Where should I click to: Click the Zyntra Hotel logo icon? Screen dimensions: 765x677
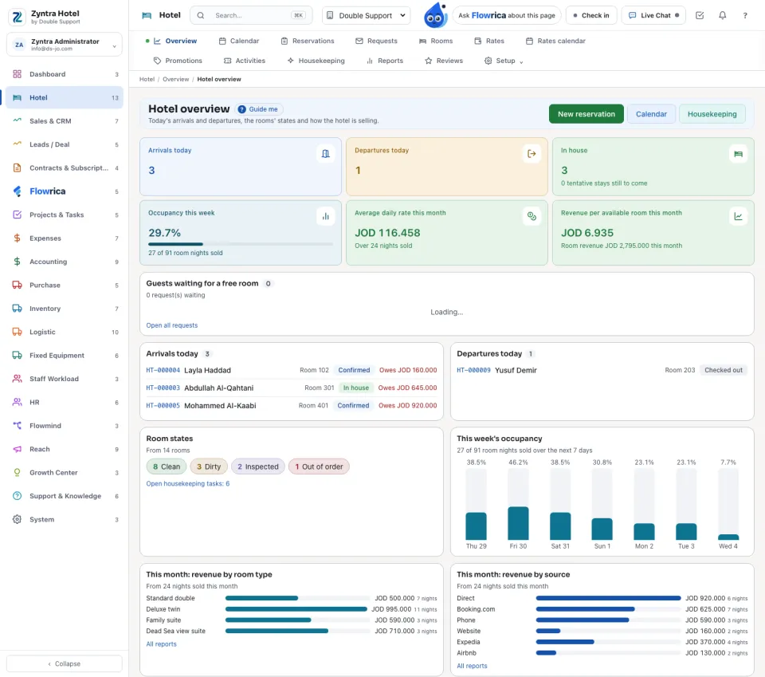click(x=18, y=17)
